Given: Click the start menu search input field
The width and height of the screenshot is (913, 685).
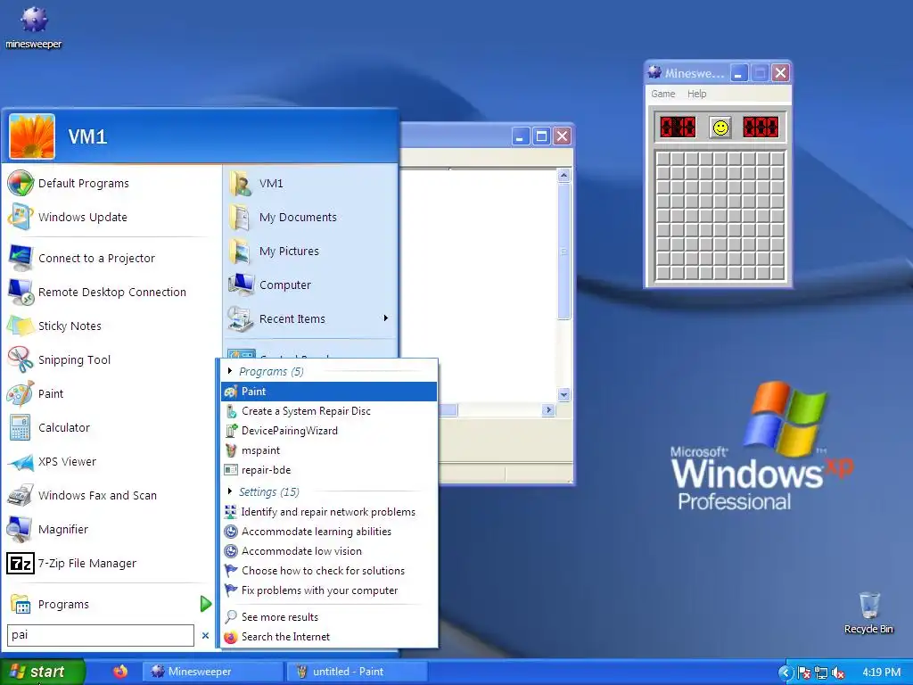Looking at the screenshot, I should (x=100, y=635).
